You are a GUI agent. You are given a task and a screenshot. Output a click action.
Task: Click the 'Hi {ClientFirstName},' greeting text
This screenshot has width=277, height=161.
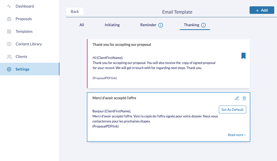108,58
